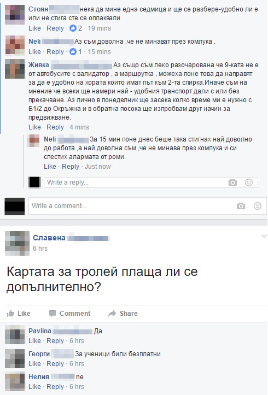The width and height of the screenshot is (268, 395).
Task: Reply to Живка's comment
Action: click(x=55, y=127)
